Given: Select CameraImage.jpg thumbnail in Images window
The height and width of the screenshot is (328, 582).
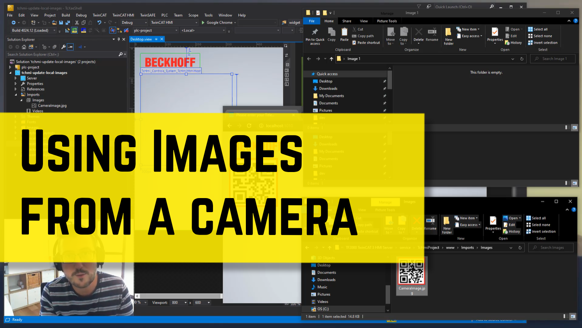Looking at the screenshot, I should pos(412,276).
